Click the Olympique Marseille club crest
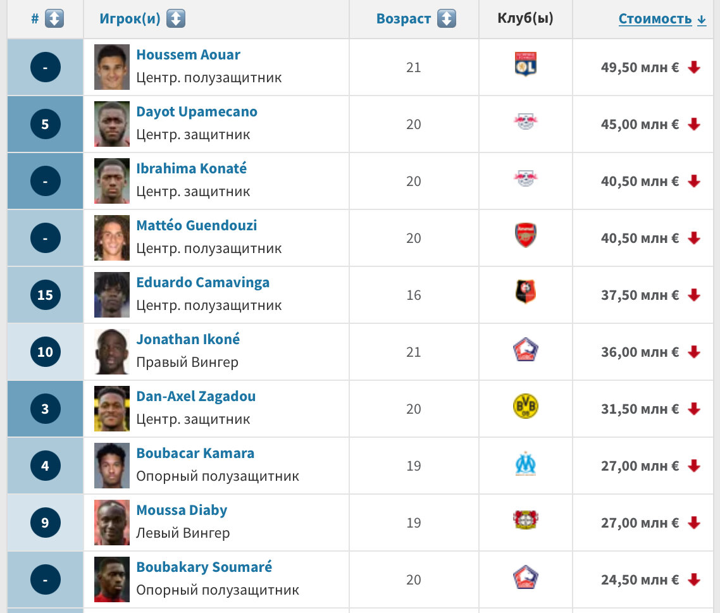The height and width of the screenshot is (613, 720). [525, 463]
